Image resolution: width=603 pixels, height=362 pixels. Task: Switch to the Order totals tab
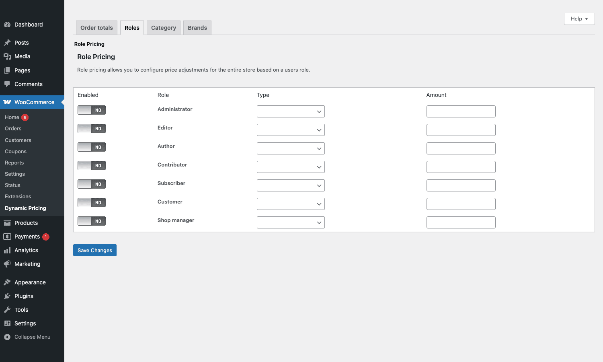tap(96, 28)
